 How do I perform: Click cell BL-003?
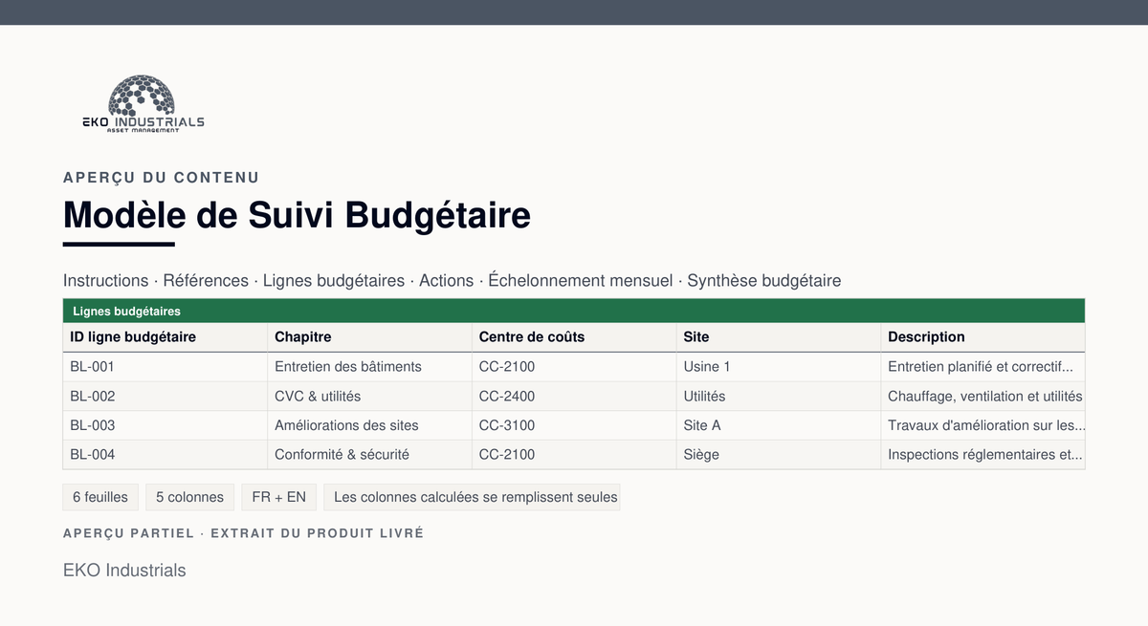click(166, 425)
